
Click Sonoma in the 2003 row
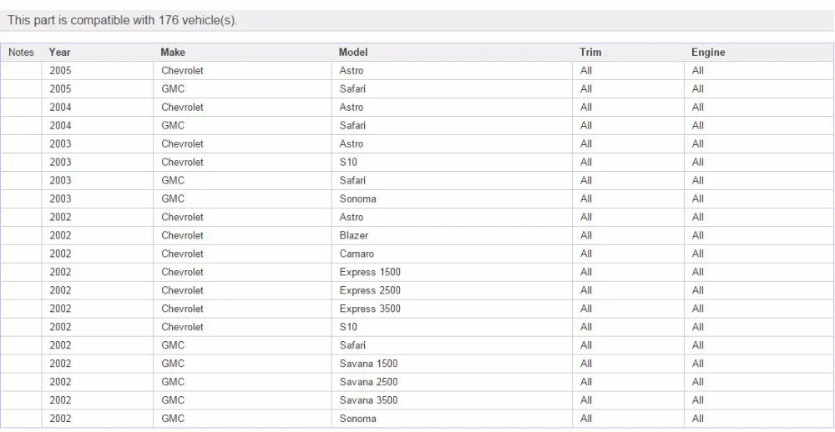click(358, 199)
